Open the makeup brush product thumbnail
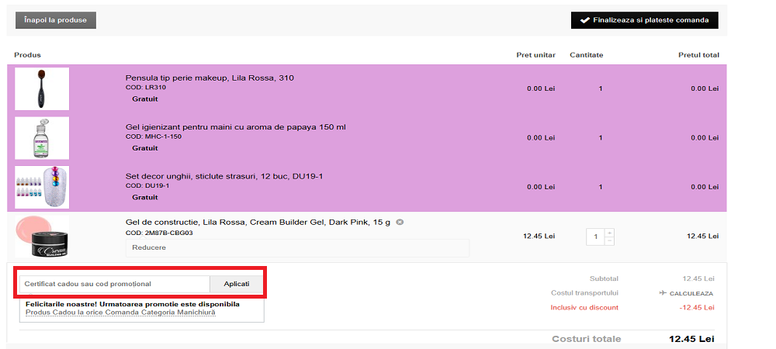 42,88
